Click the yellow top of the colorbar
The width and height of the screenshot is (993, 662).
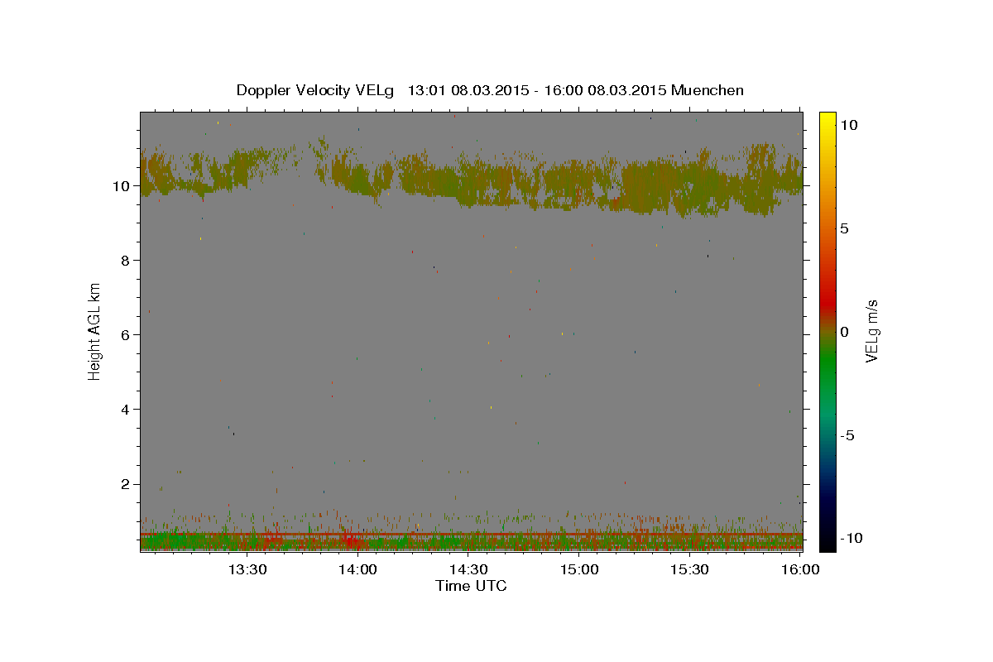(x=827, y=120)
